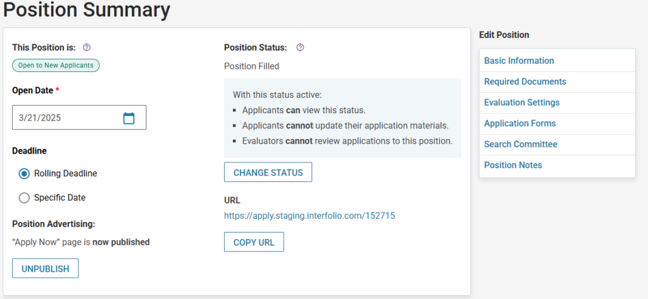Go to Evaluation Settings
Image resolution: width=648 pixels, height=299 pixels.
522,102
